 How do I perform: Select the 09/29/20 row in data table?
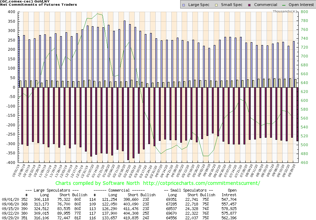click(10, 218)
